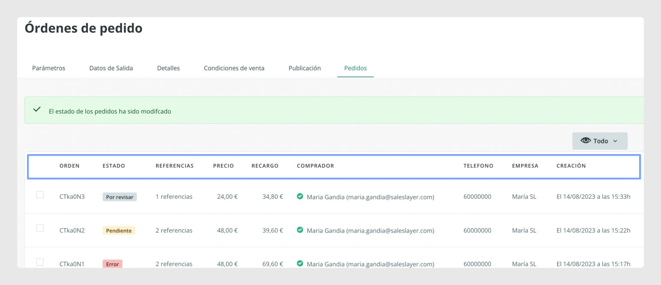The image size is (661, 285).
Task: Click the success checkmark in green banner
Action: (37, 109)
